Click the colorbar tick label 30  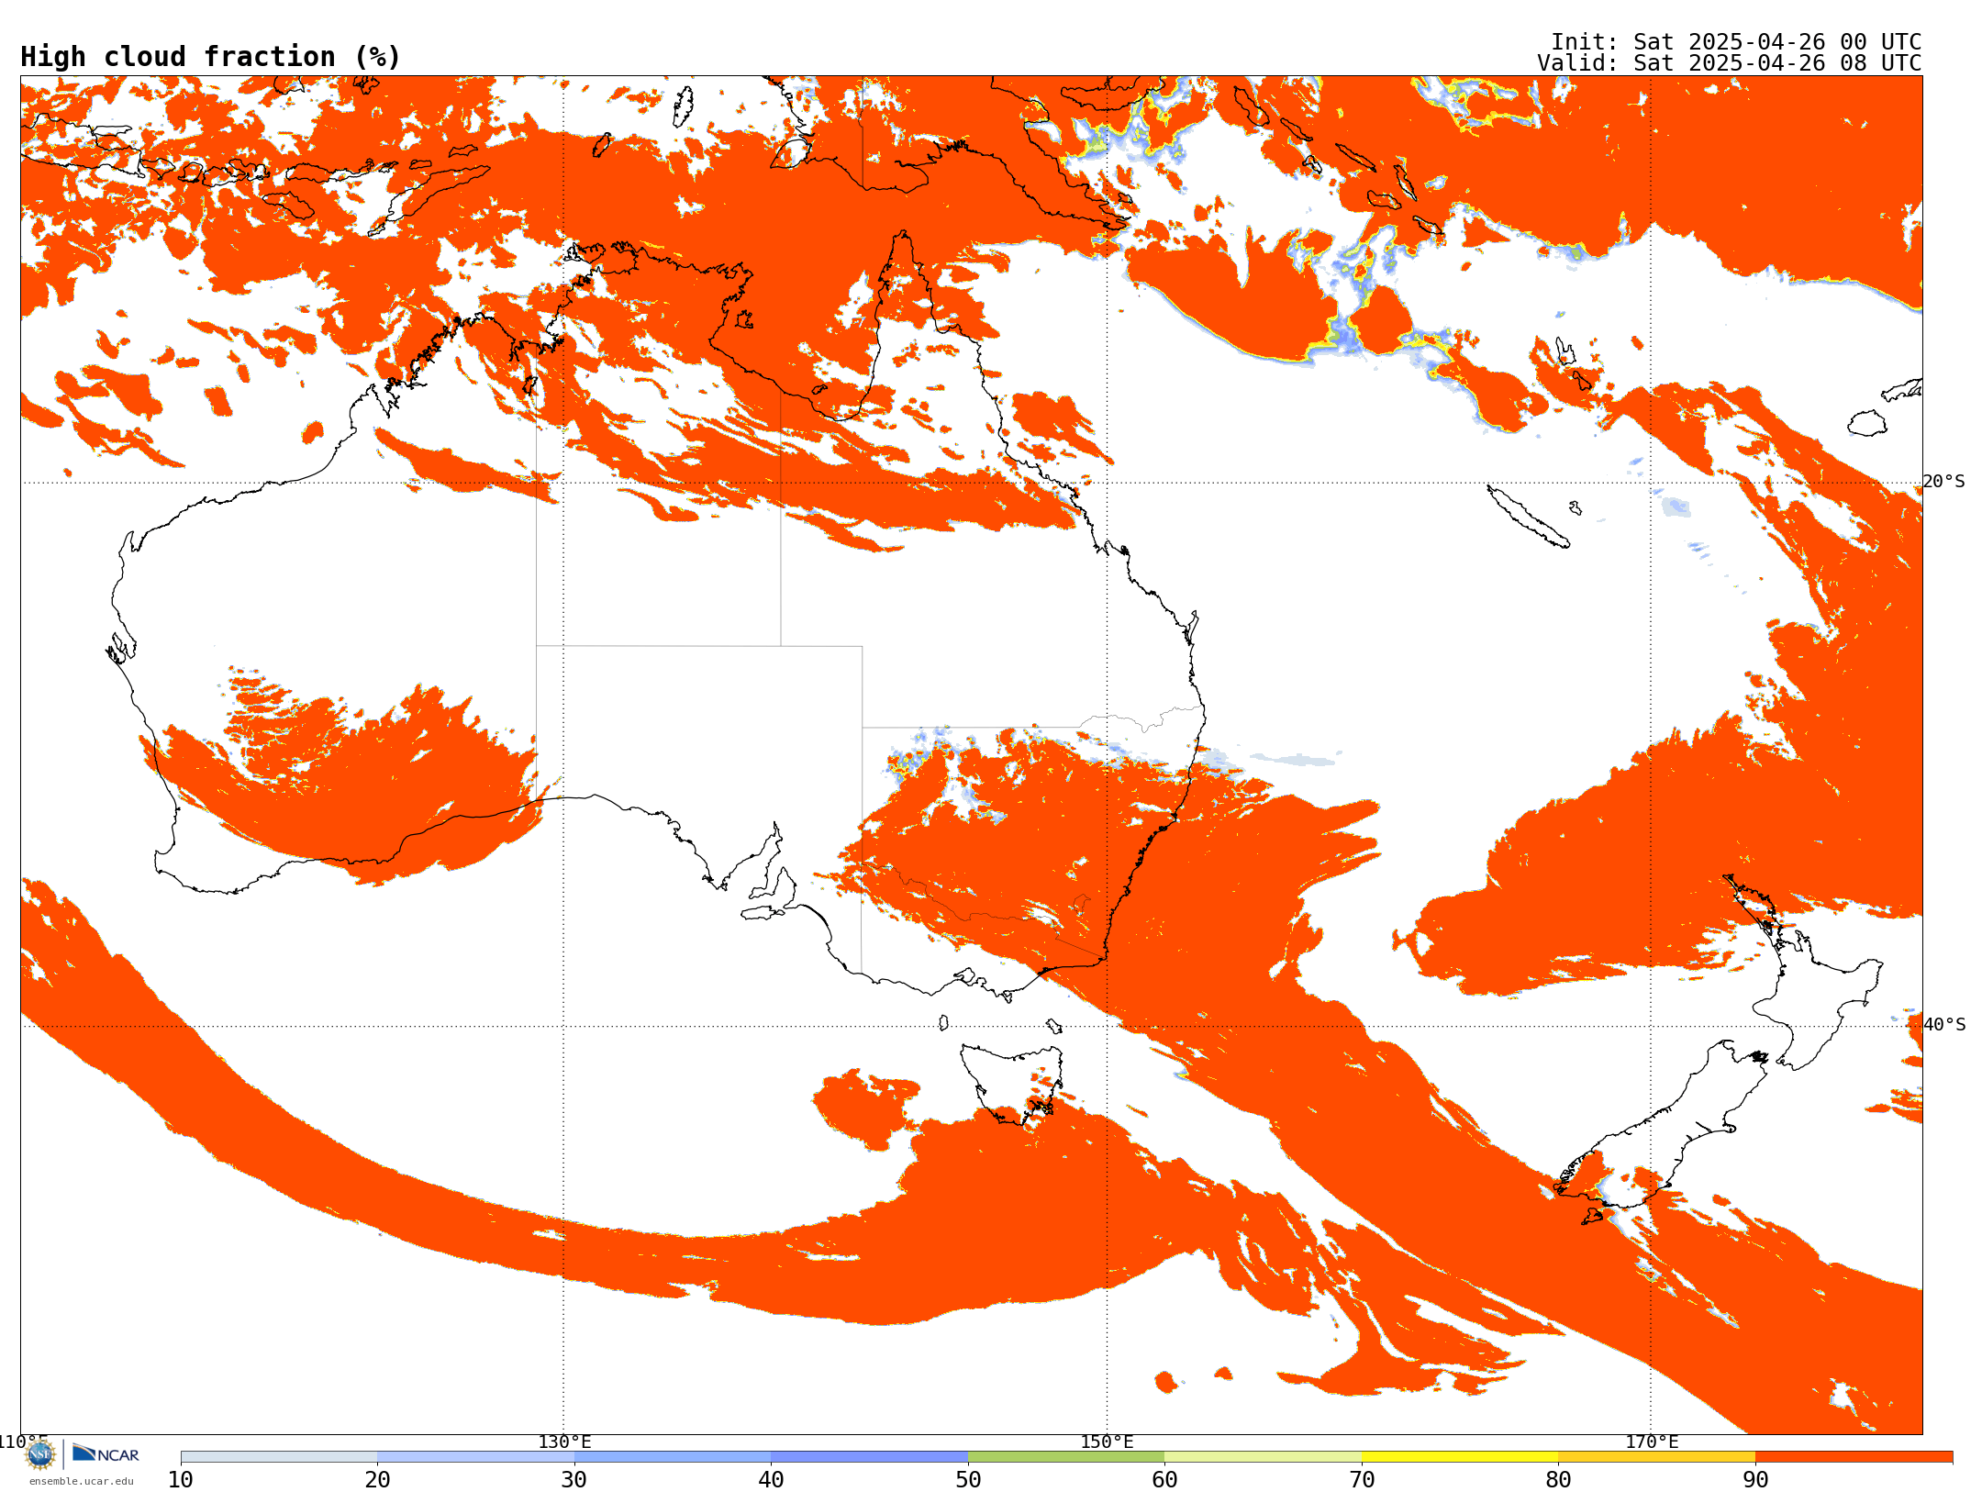(x=574, y=1479)
